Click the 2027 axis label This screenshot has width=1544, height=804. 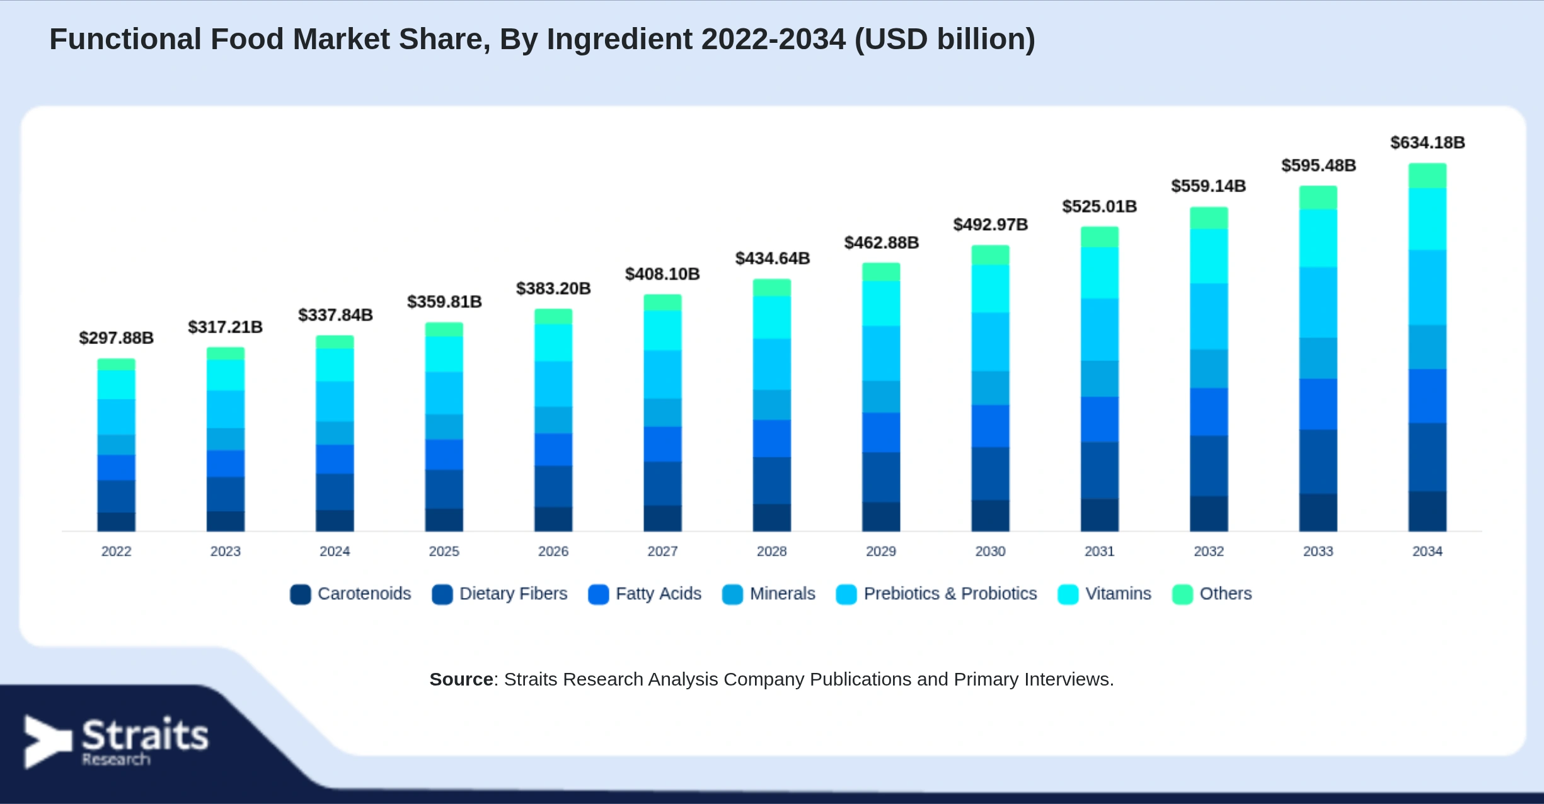pos(662,551)
